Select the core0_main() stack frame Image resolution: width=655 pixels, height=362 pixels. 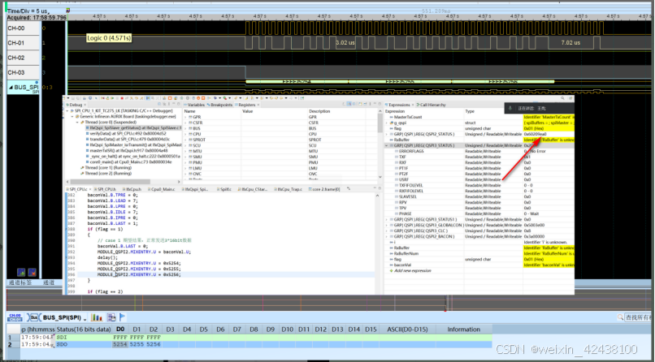pyautogui.click(x=130, y=162)
